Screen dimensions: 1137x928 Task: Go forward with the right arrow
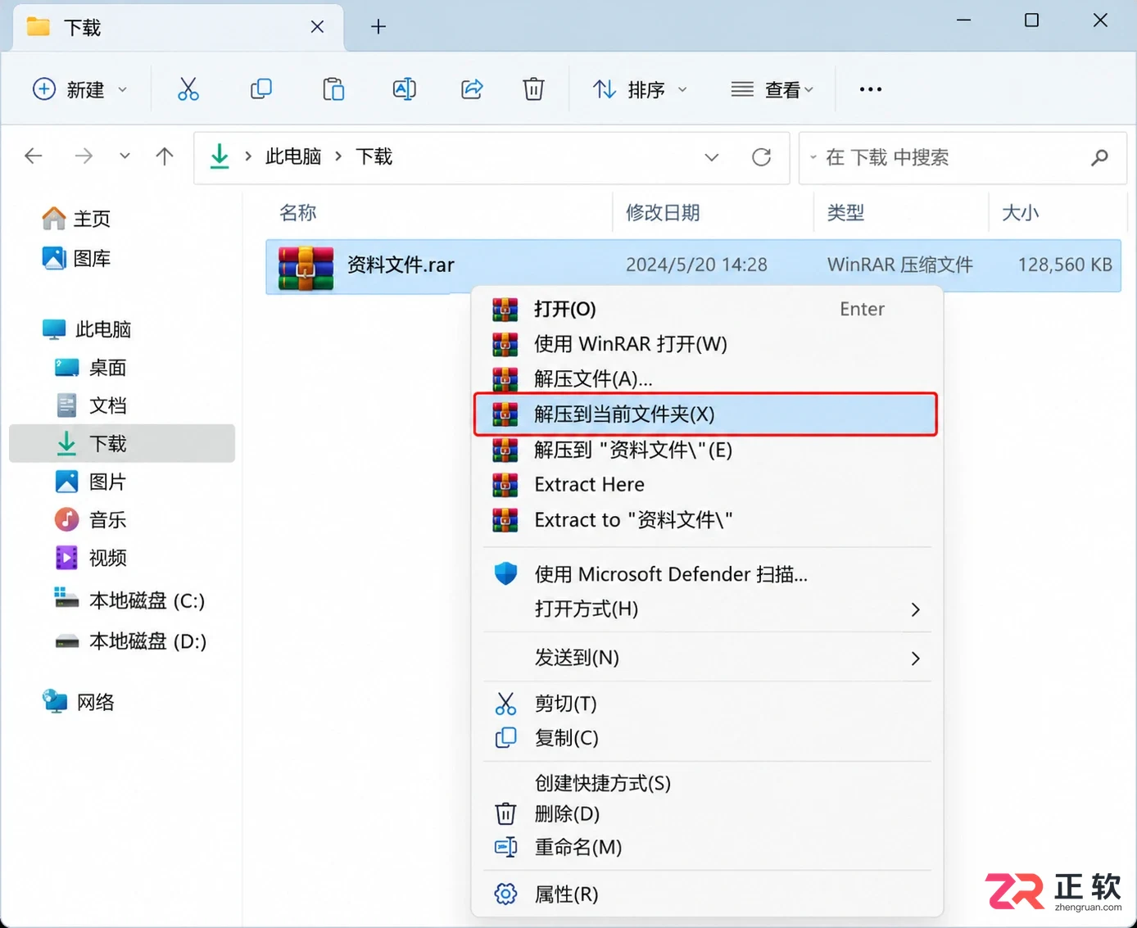(84, 156)
